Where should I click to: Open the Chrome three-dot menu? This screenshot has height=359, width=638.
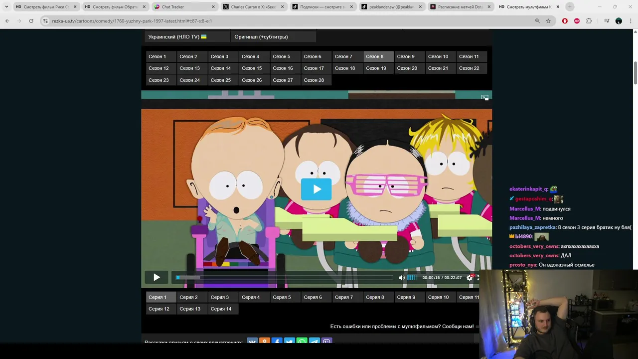click(x=630, y=21)
